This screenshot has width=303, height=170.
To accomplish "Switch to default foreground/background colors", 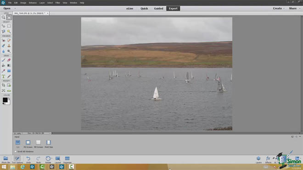I will (4, 104).
